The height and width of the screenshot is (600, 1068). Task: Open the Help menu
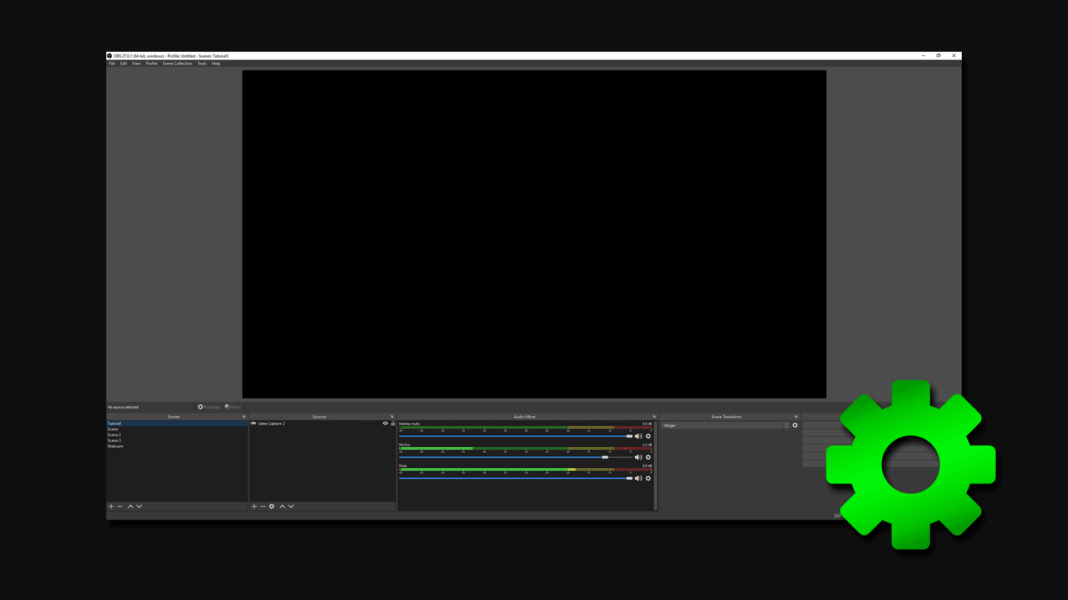[x=216, y=64]
